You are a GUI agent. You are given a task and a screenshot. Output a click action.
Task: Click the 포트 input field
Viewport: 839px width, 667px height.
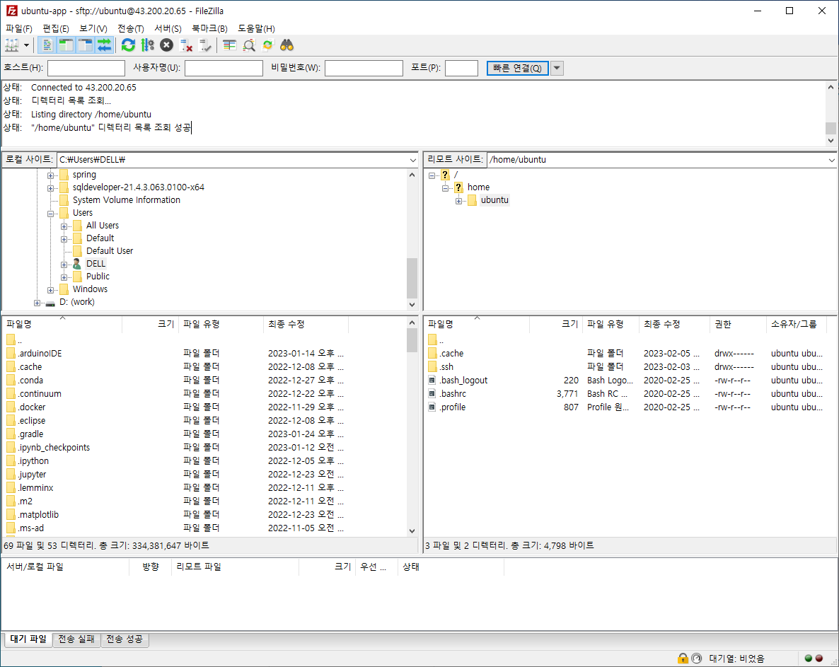click(461, 68)
